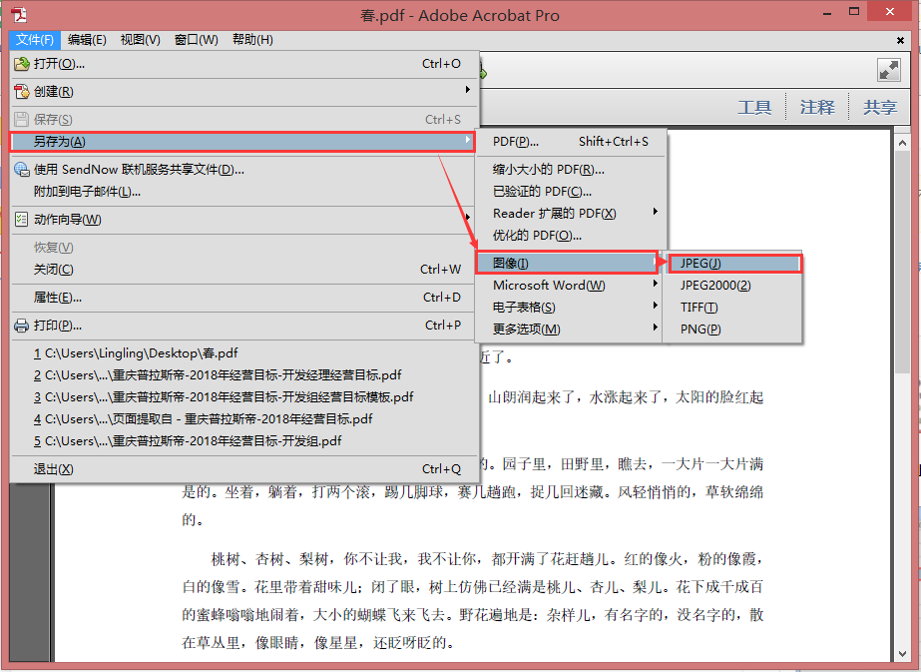
Task: Open recent file 1 春.pdf
Action: tap(244, 353)
